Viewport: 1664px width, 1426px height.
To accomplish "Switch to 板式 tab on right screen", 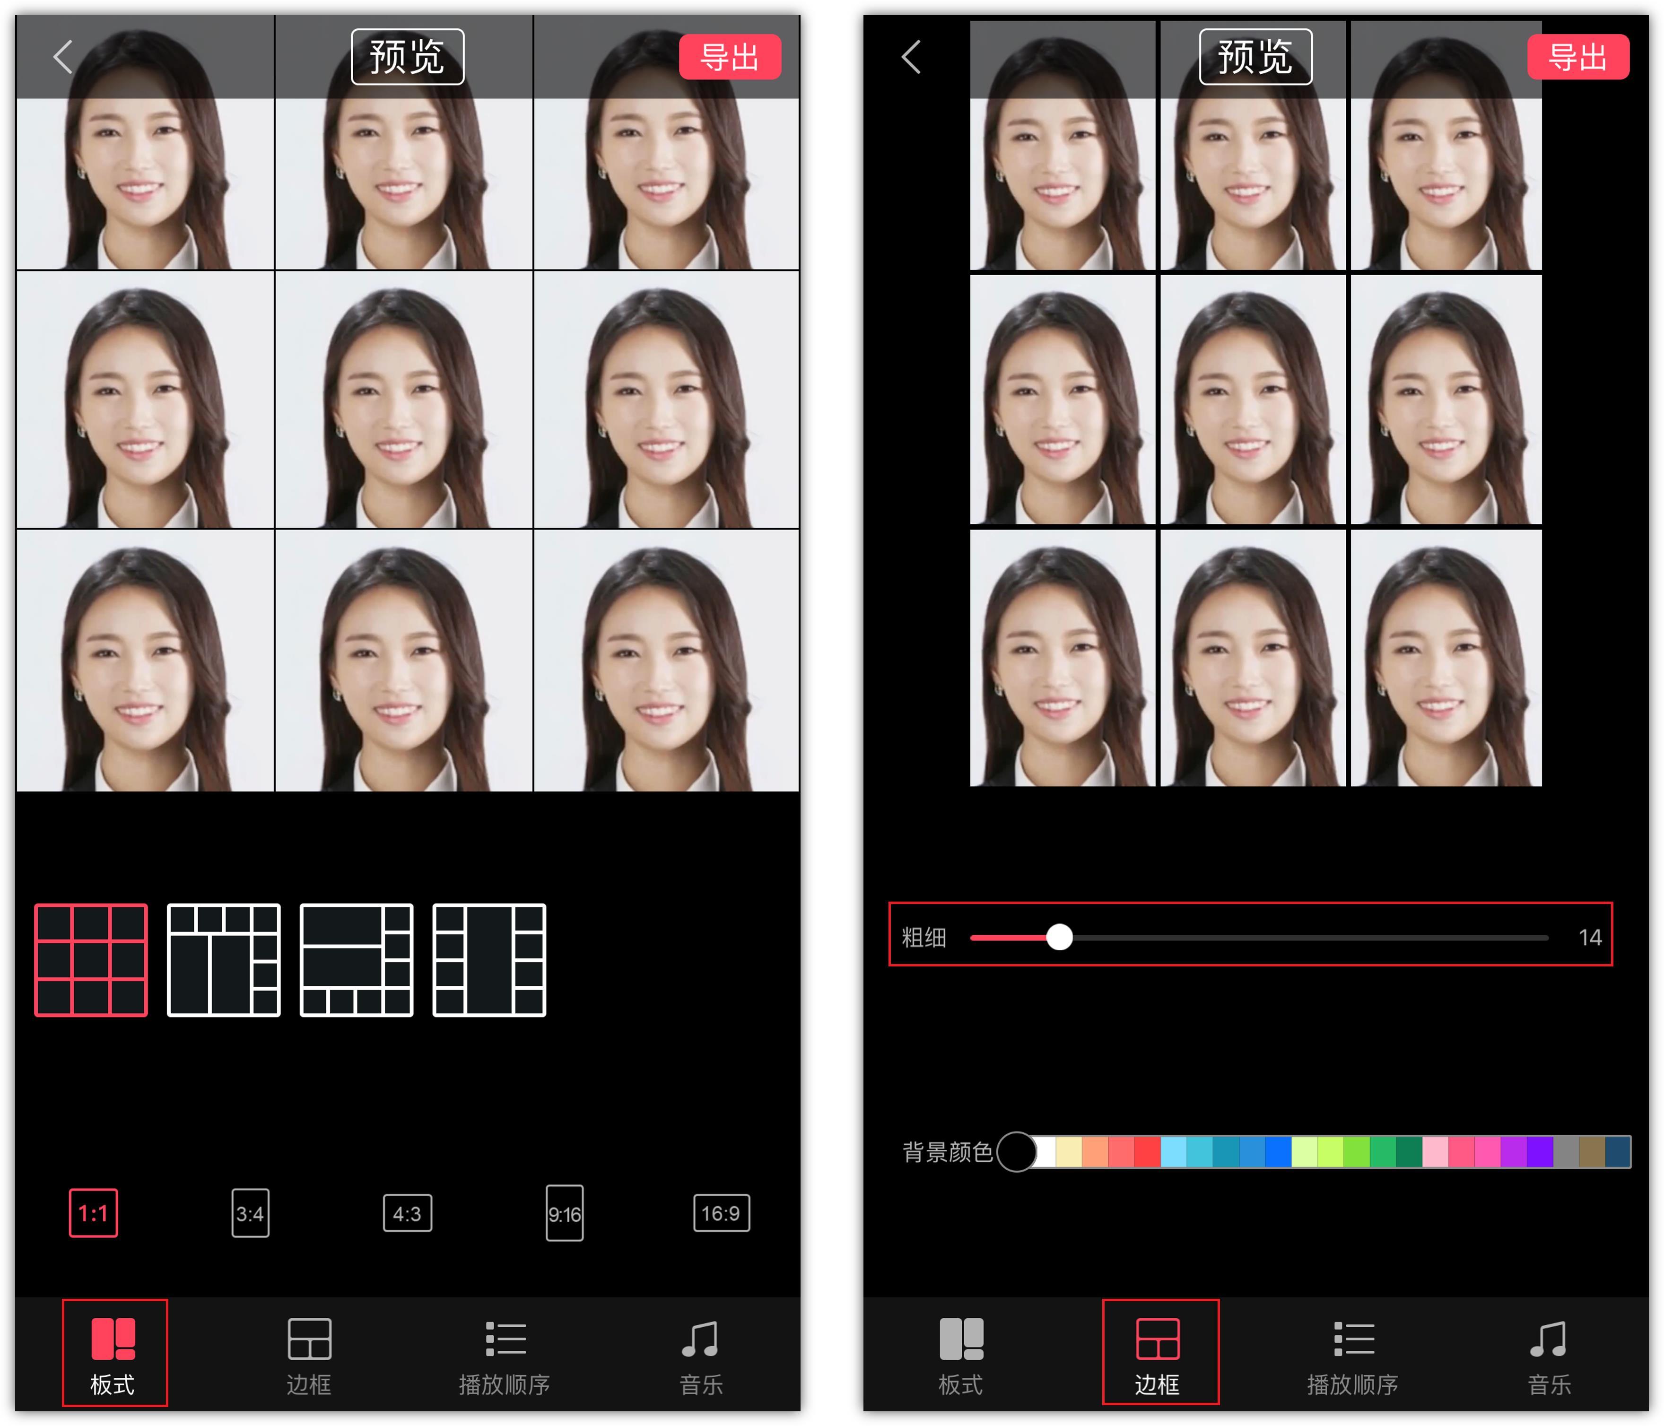I will point(961,1356).
